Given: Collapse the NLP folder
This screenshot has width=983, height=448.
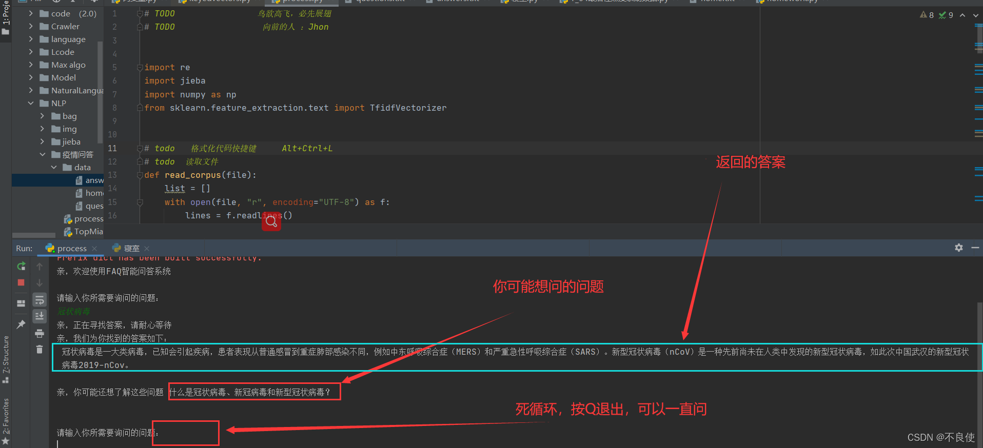Looking at the screenshot, I should [x=31, y=103].
